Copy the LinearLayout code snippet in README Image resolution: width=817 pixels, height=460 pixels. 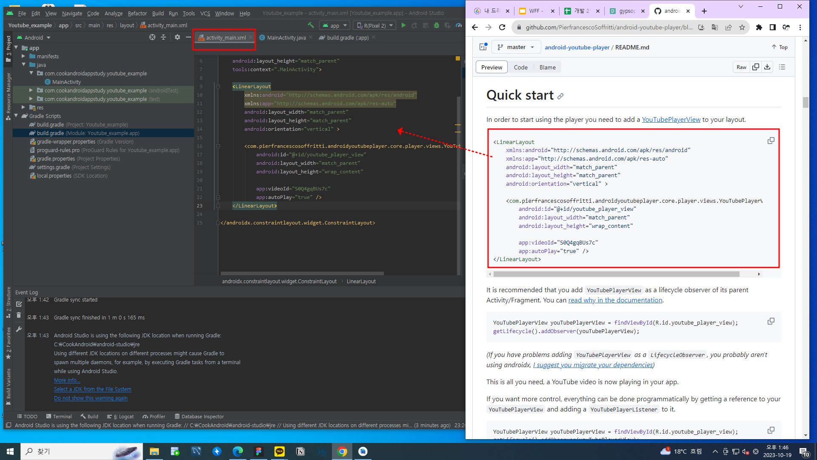click(771, 141)
